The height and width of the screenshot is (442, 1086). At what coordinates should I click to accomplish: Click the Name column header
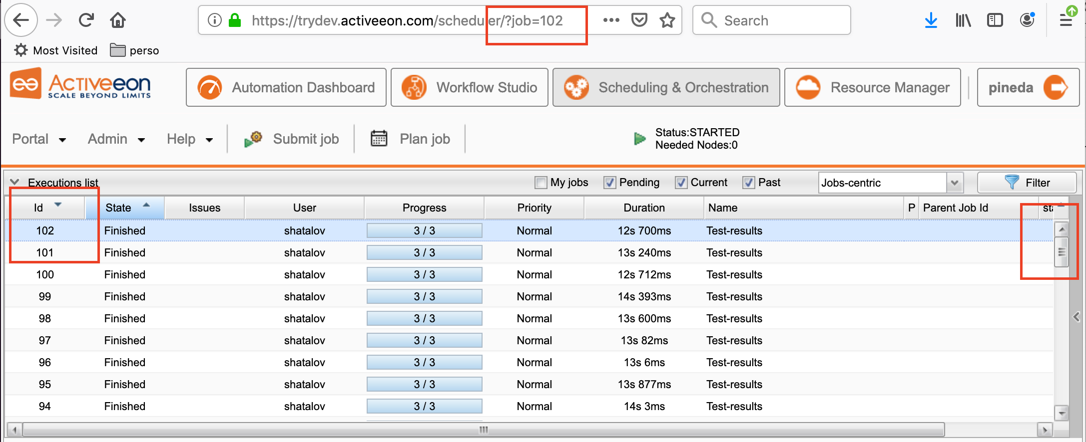click(804, 208)
